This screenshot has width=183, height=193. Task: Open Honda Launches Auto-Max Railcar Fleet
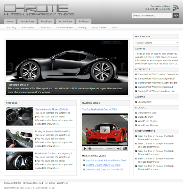coord(106,160)
